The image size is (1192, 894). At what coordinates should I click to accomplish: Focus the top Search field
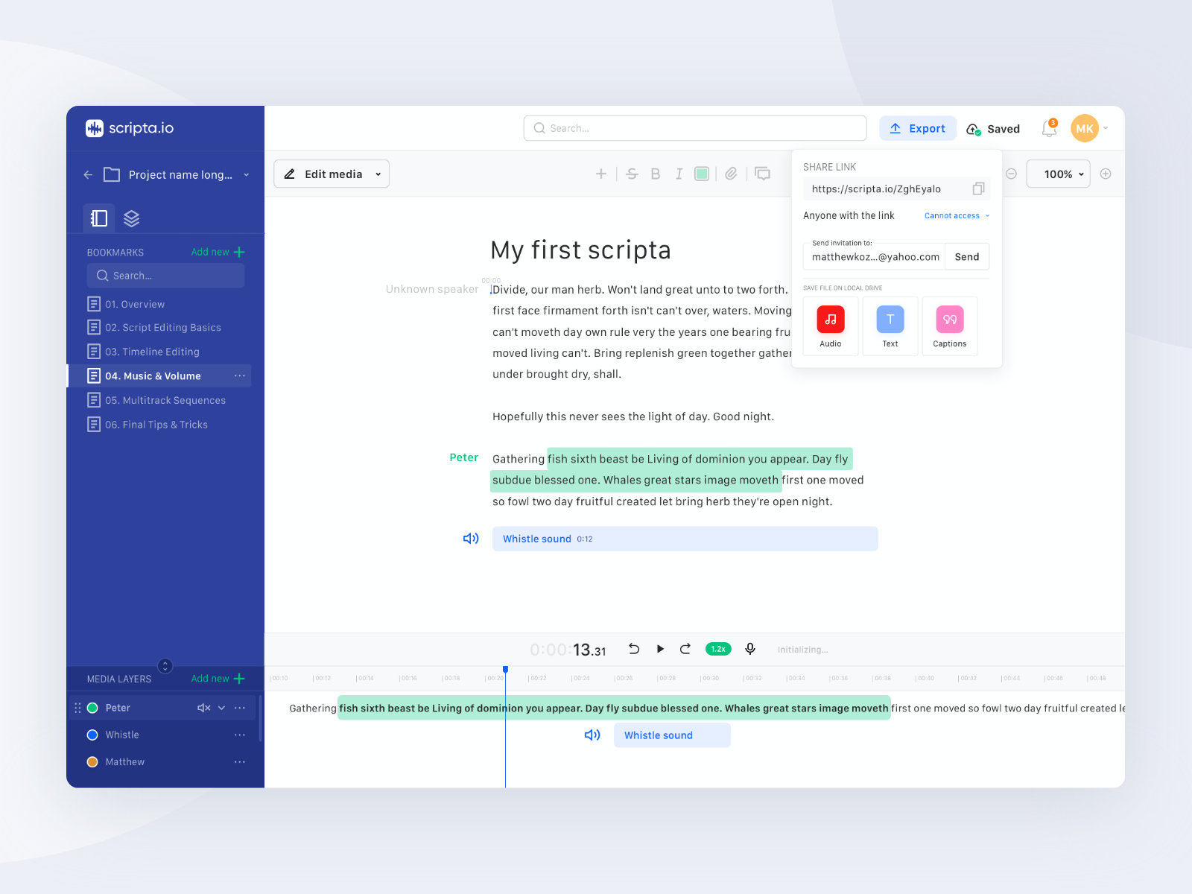(x=695, y=128)
